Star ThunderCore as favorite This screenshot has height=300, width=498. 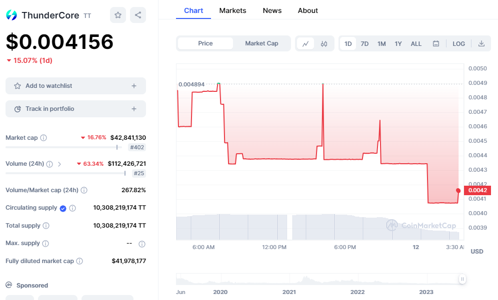point(118,15)
